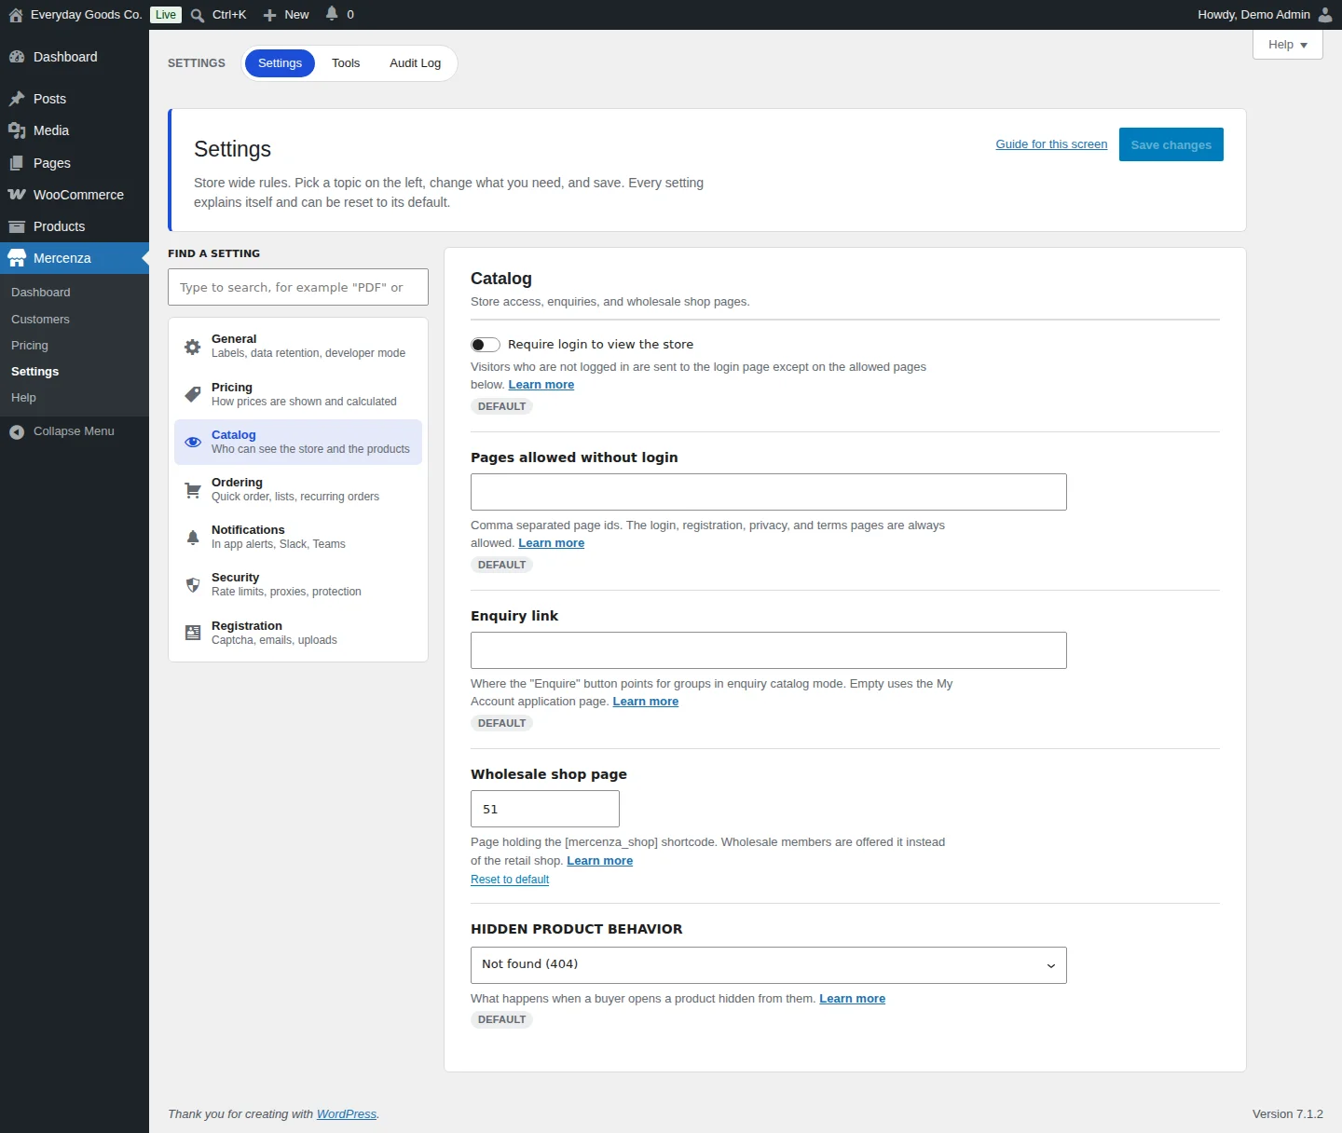Click the Wholesale shop page field
This screenshot has width=1342, height=1133.
tap(545, 809)
